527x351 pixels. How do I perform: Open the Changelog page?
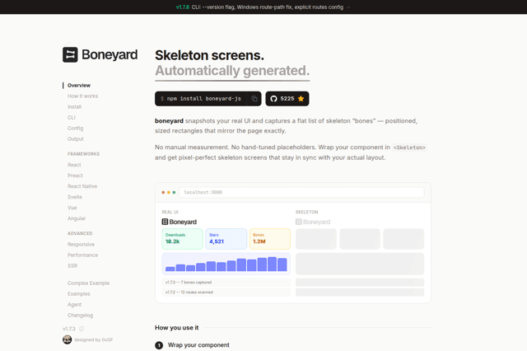point(80,316)
